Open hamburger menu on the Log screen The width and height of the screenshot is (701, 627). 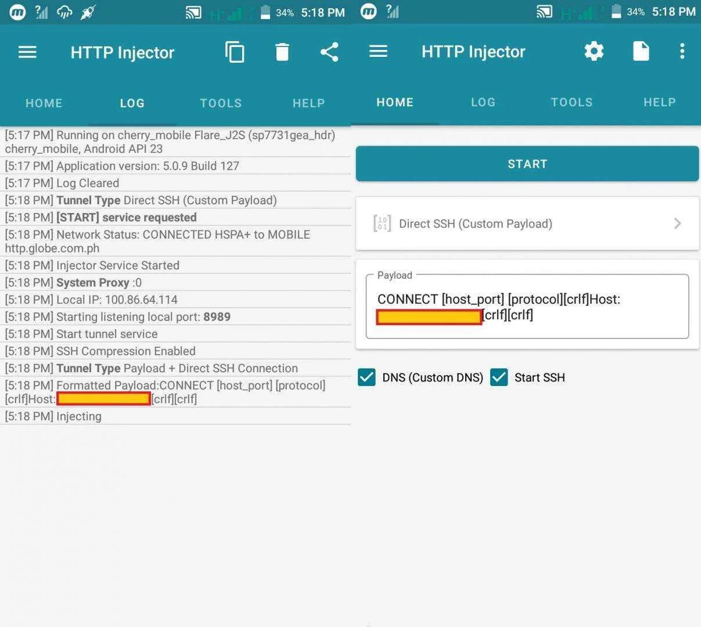pyautogui.click(x=27, y=52)
